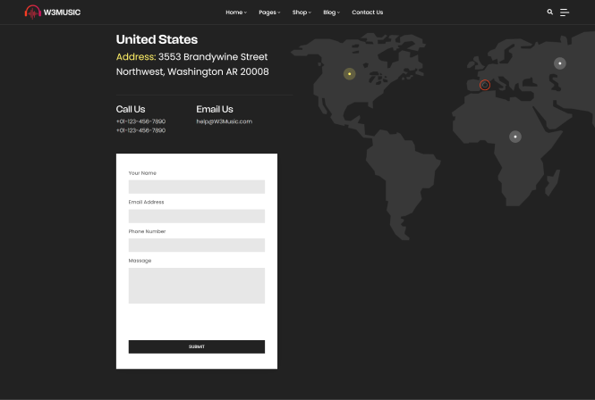This screenshot has width=595, height=400.
Task: Select the Phone Number input field
Action: (x=196, y=246)
